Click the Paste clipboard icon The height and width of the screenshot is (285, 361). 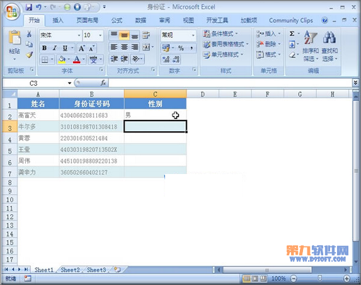click(14, 38)
